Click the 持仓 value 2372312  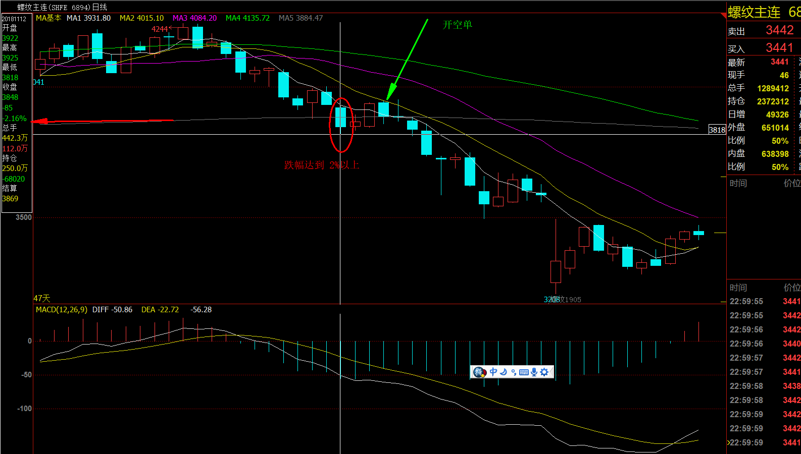pyautogui.click(x=773, y=101)
